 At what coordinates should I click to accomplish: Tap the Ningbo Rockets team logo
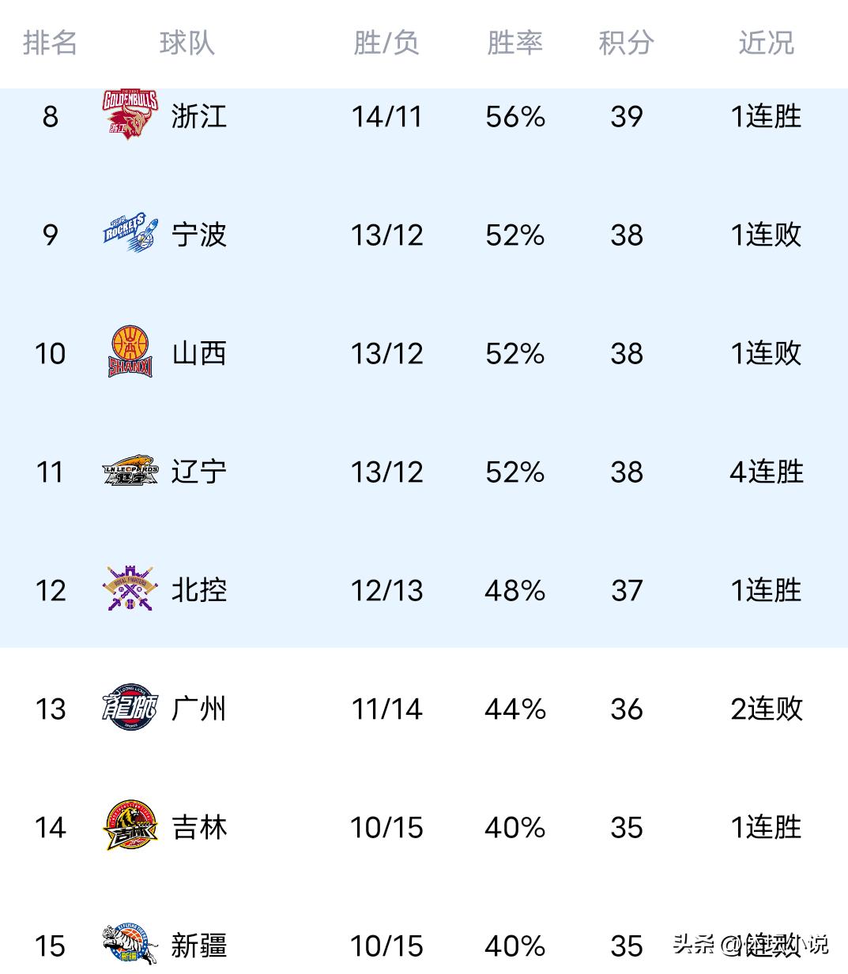(130, 234)
